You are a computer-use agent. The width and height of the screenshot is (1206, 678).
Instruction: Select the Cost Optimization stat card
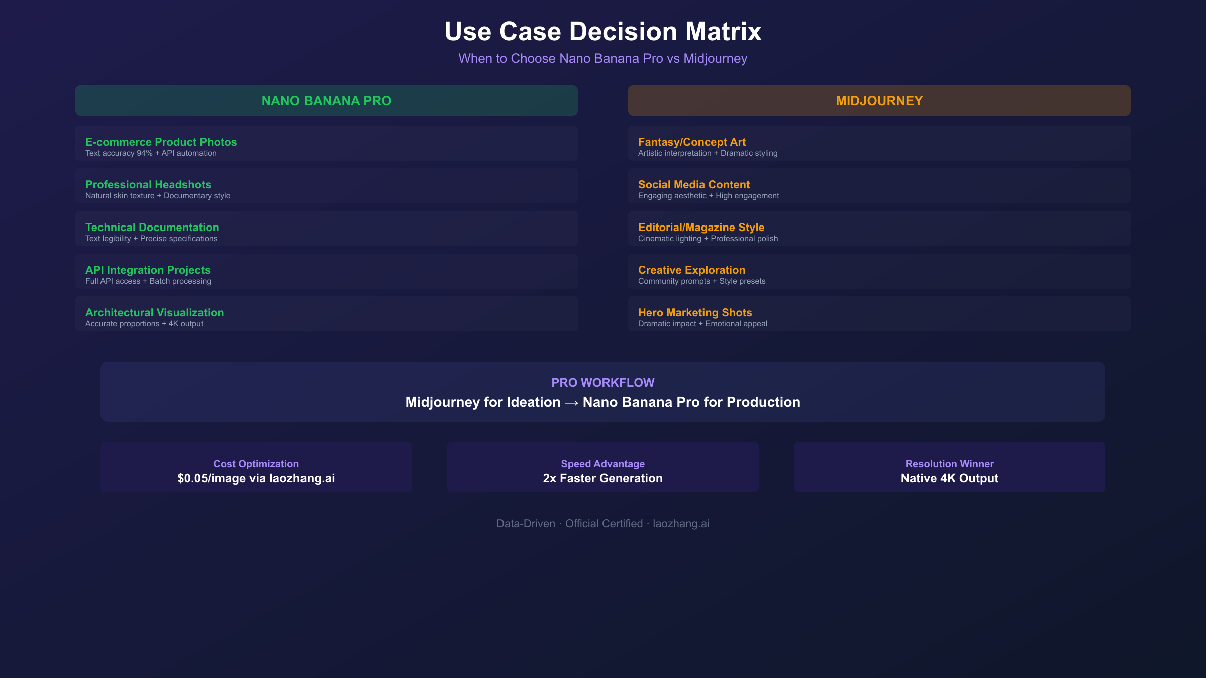click(x=256, y=467)
